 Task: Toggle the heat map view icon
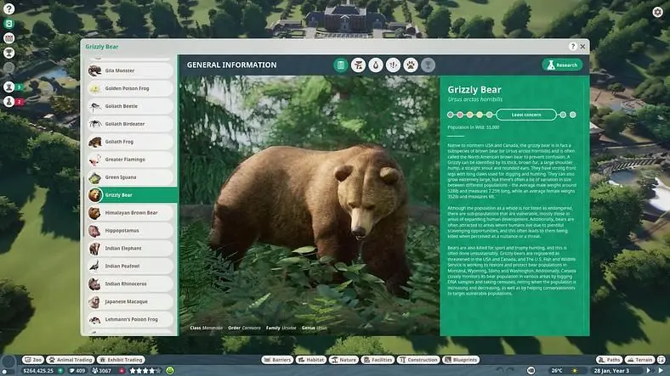(x=531, y=370)
